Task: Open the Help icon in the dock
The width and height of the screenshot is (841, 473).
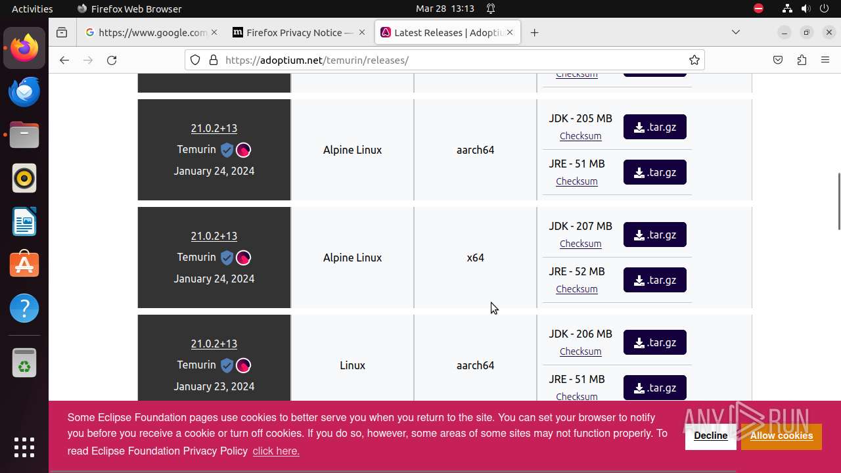Action: (24, 308)
